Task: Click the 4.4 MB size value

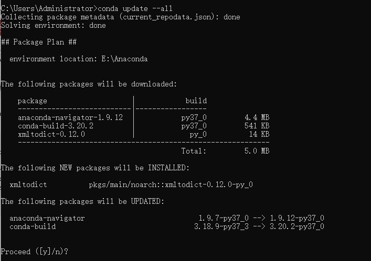Action: pyautogui.click(x=257, y=117)
